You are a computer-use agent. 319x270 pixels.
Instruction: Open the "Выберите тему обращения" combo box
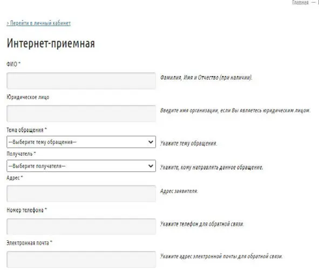pos(81,142)
